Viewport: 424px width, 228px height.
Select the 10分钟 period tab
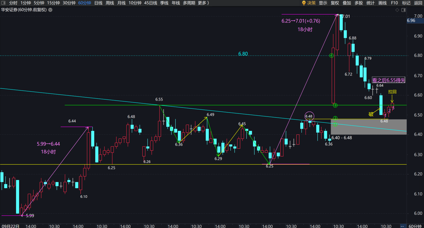click(x=135, y=3)
